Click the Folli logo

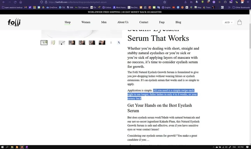tap(14, 22)
